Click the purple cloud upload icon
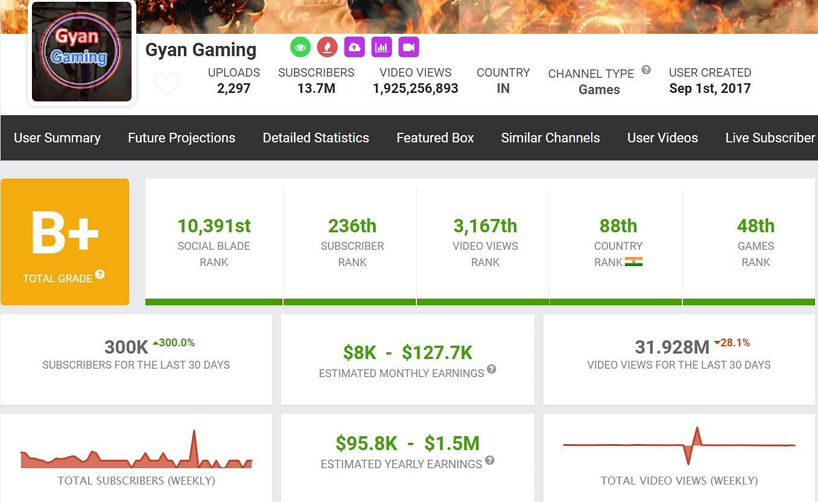 (354, 47)
